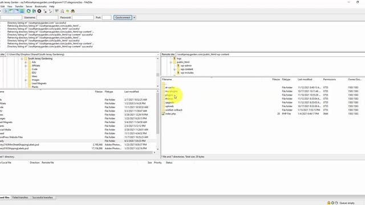Select the mu-plugins folder in remote list

pyautogui.click(x=171, y=91)
